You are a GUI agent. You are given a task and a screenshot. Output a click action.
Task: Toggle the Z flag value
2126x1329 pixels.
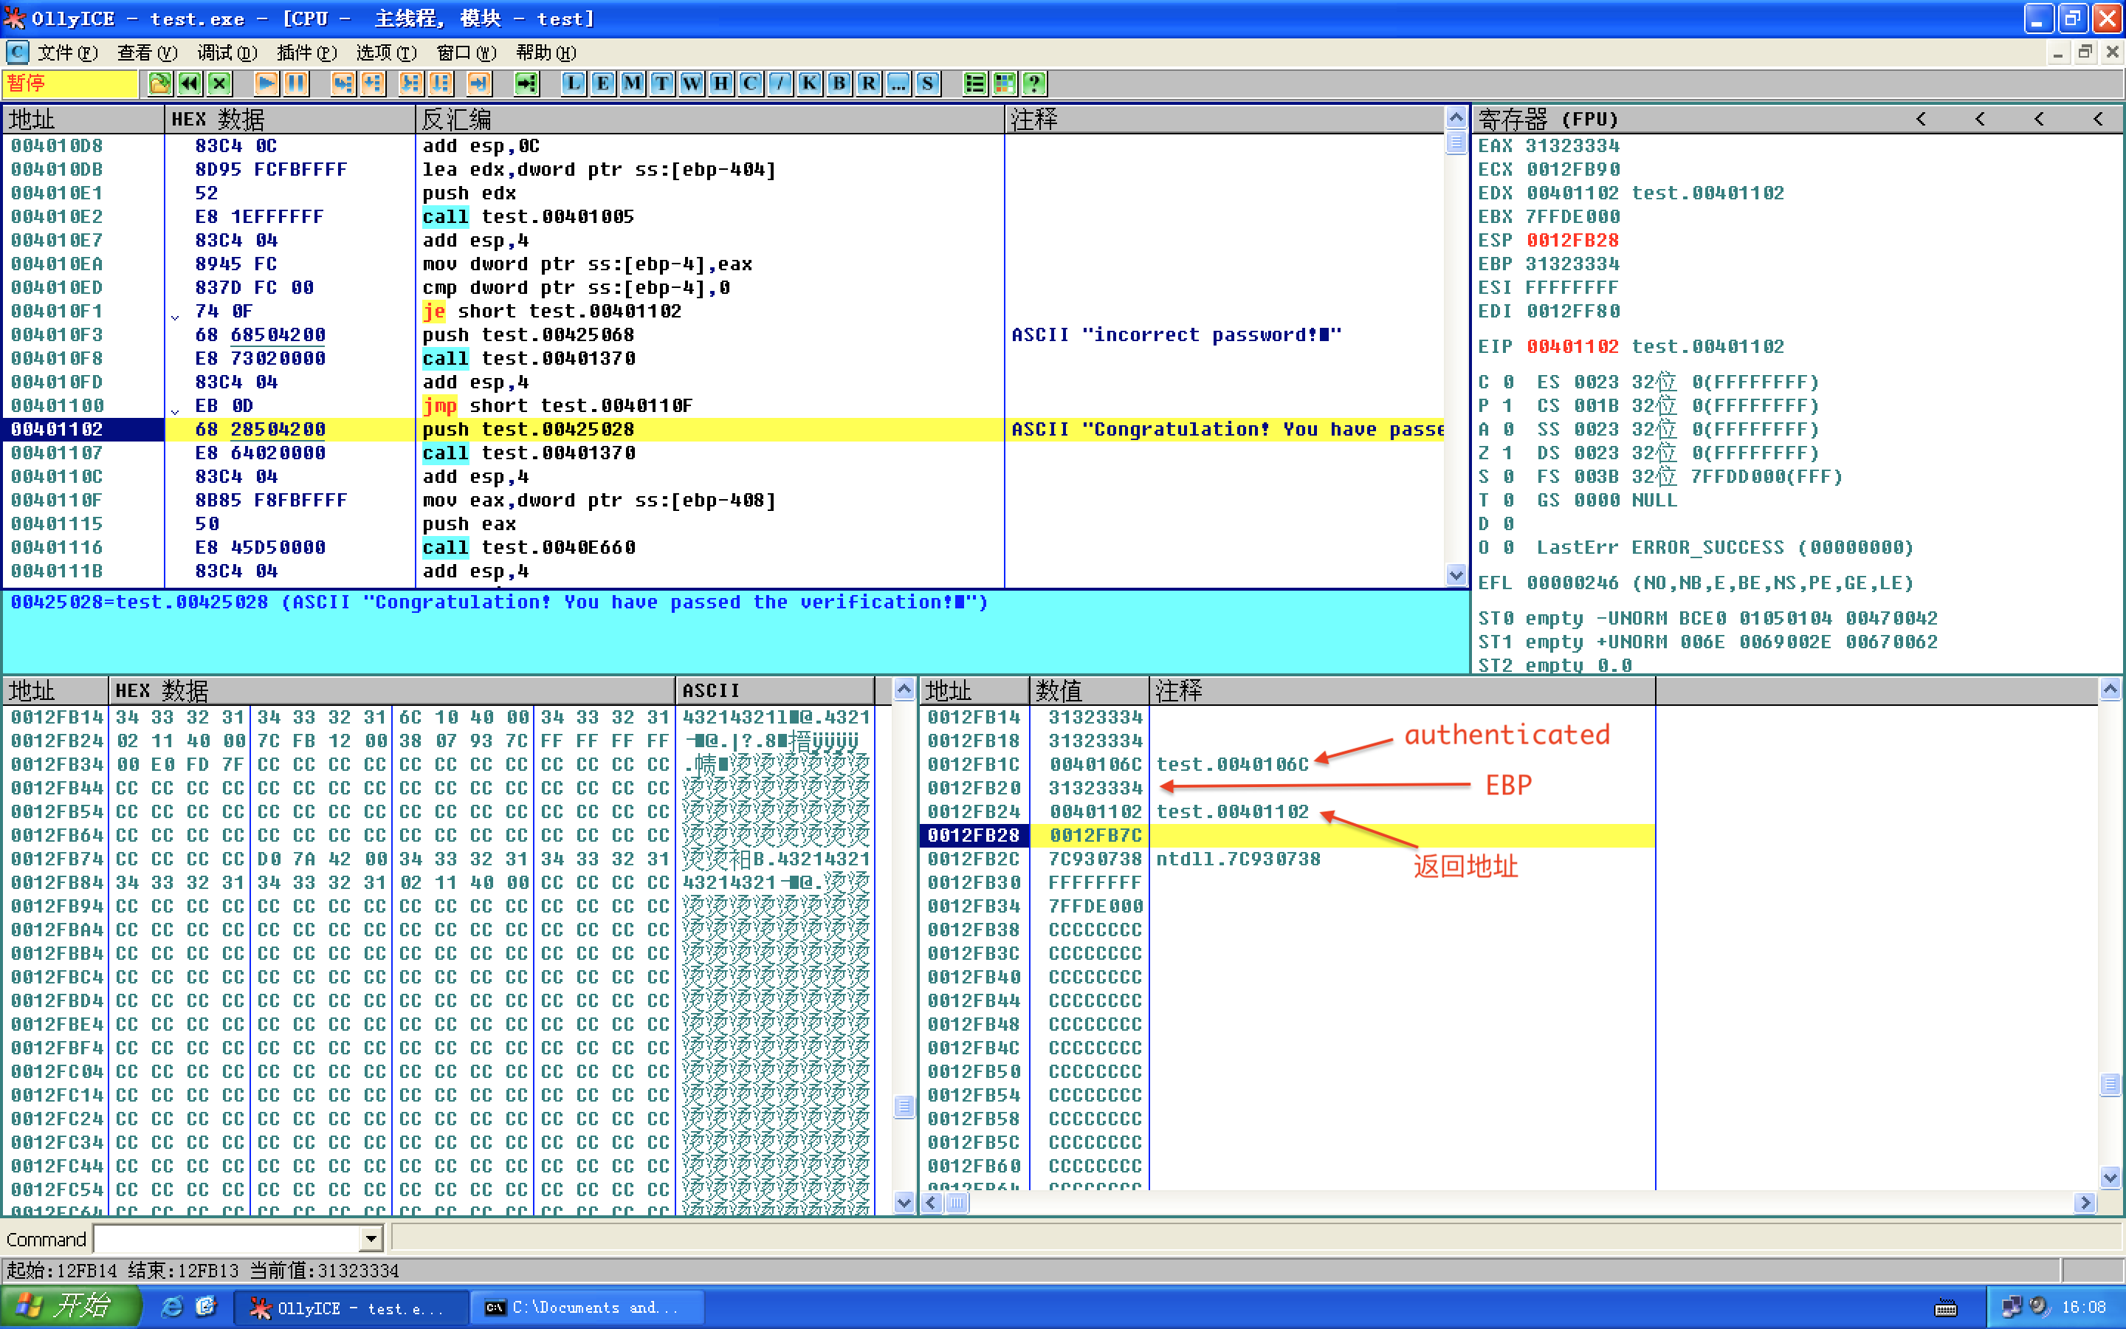tap(1508, 453)
